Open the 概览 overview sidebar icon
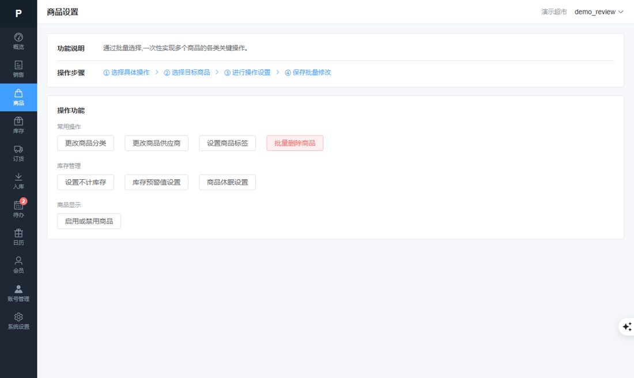The image size is (634, 378). coord(18,41)
